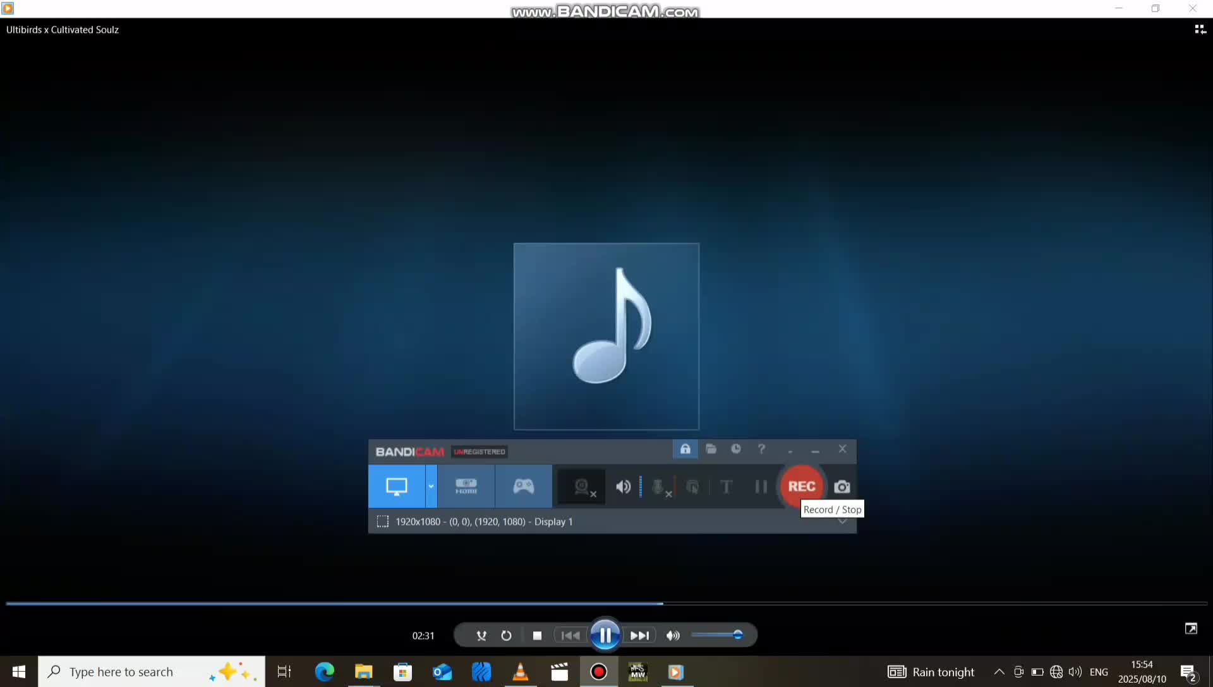Open screen recording mode dropdown arrow
The height and width of the screenshot is (687, 1213).
coord(431,486)
